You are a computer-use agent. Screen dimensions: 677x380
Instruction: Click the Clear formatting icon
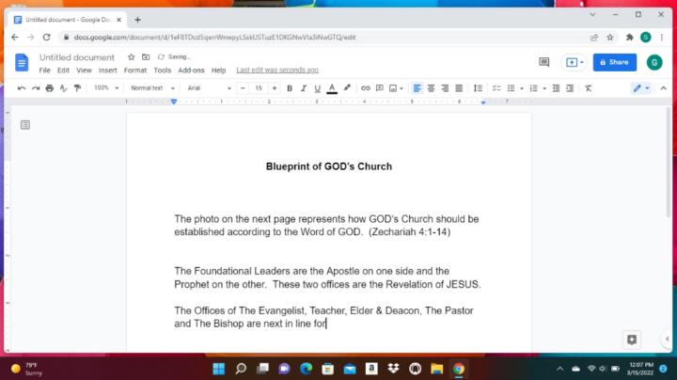pos(589,88)
